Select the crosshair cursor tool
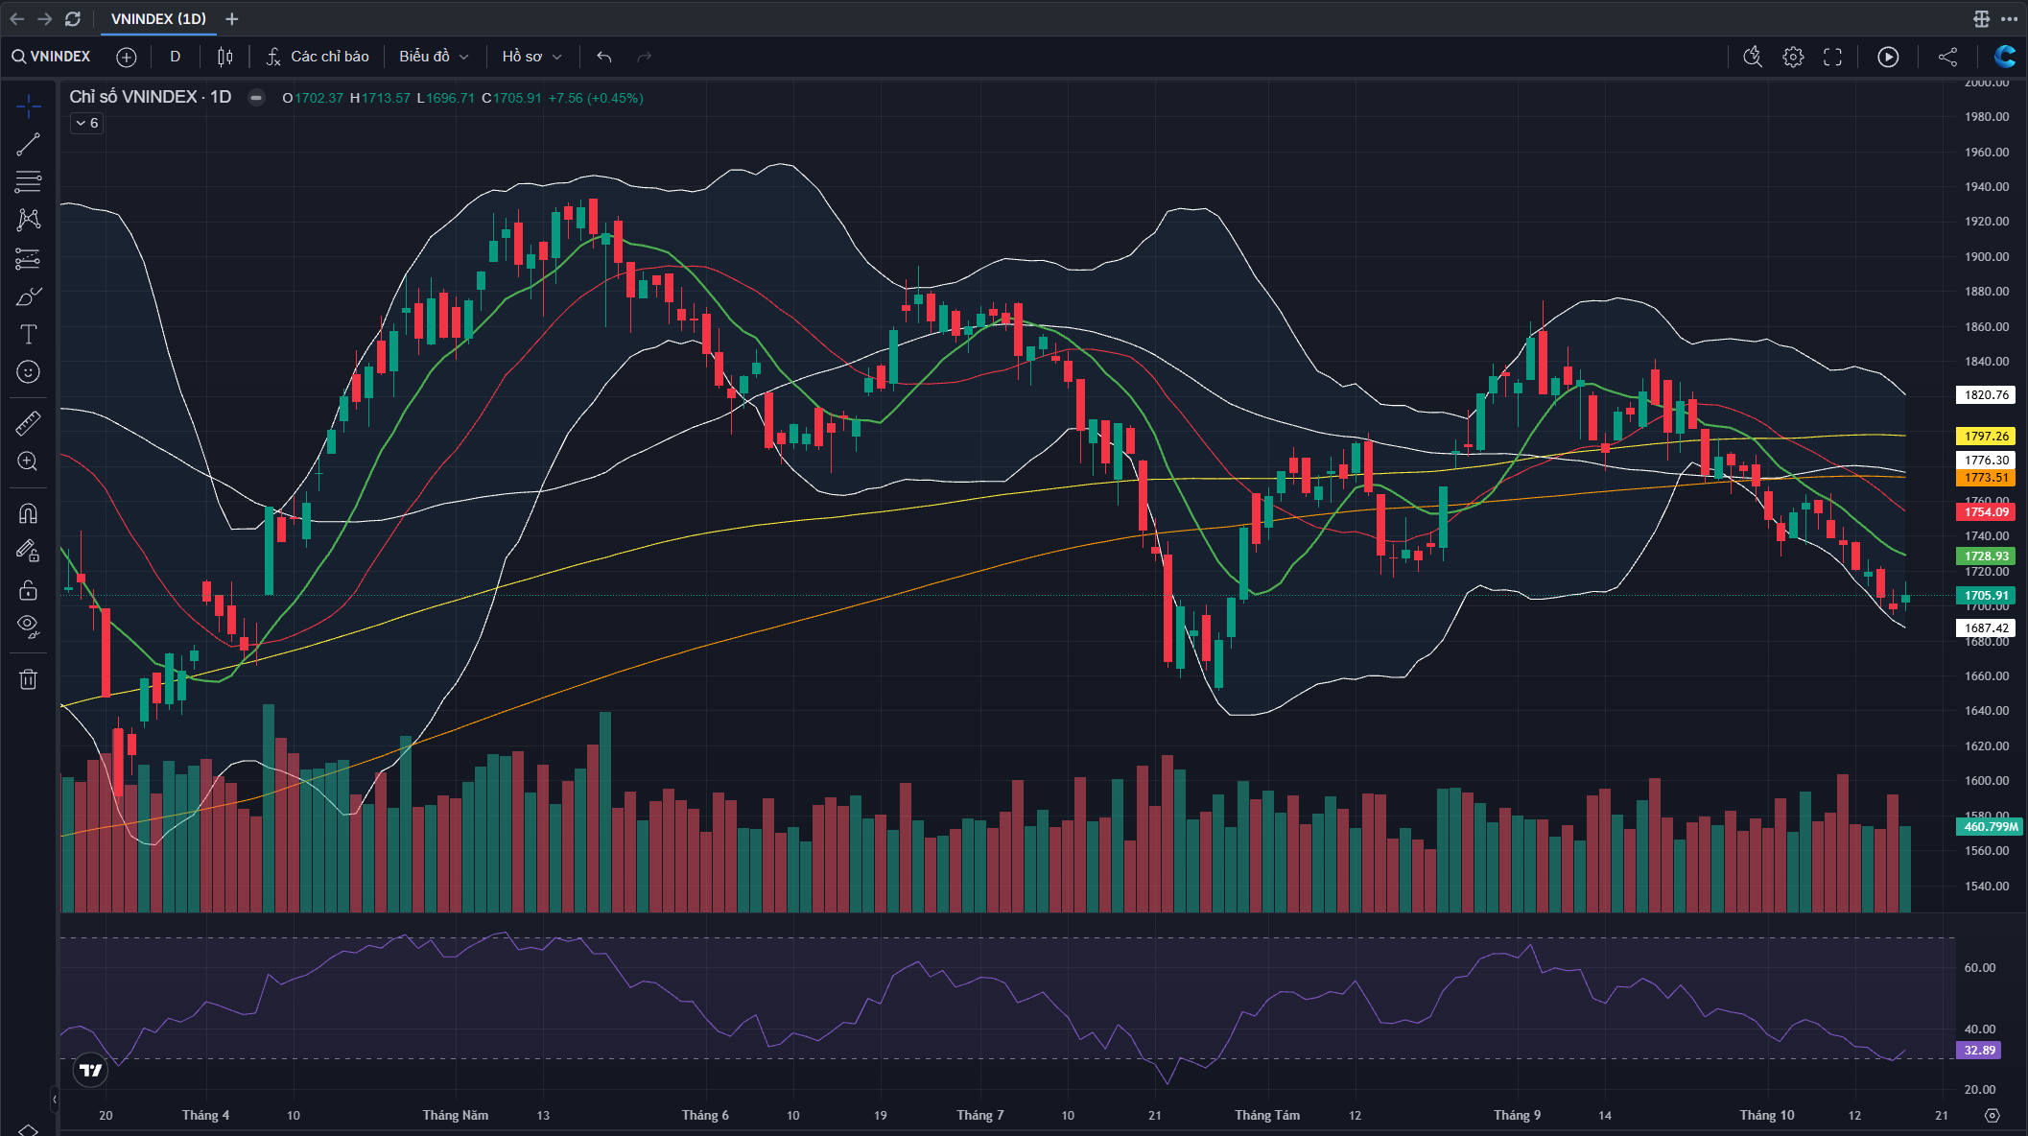 point(29,106)
